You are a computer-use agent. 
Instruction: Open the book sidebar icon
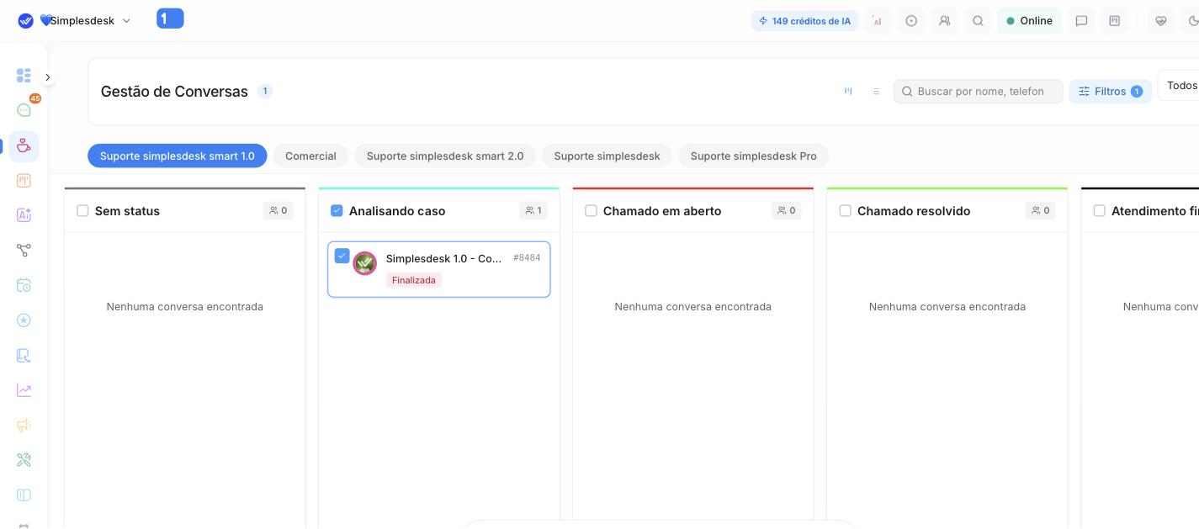pyautogui.click(x=24, y=495)
